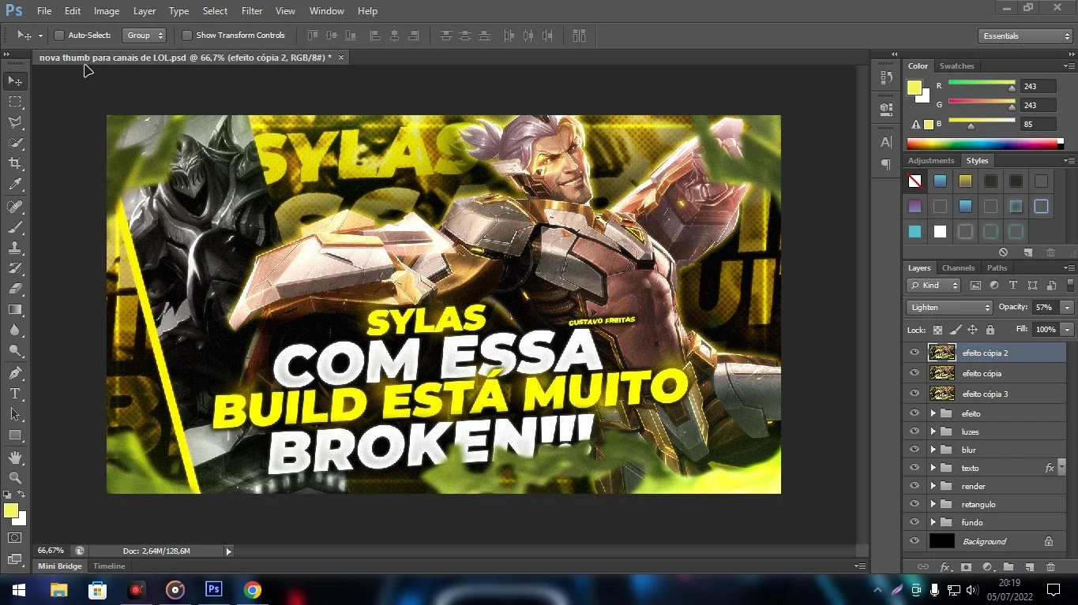Select the Brush tool
Screen dimensions: 1078x605
[x=15, y=227]
